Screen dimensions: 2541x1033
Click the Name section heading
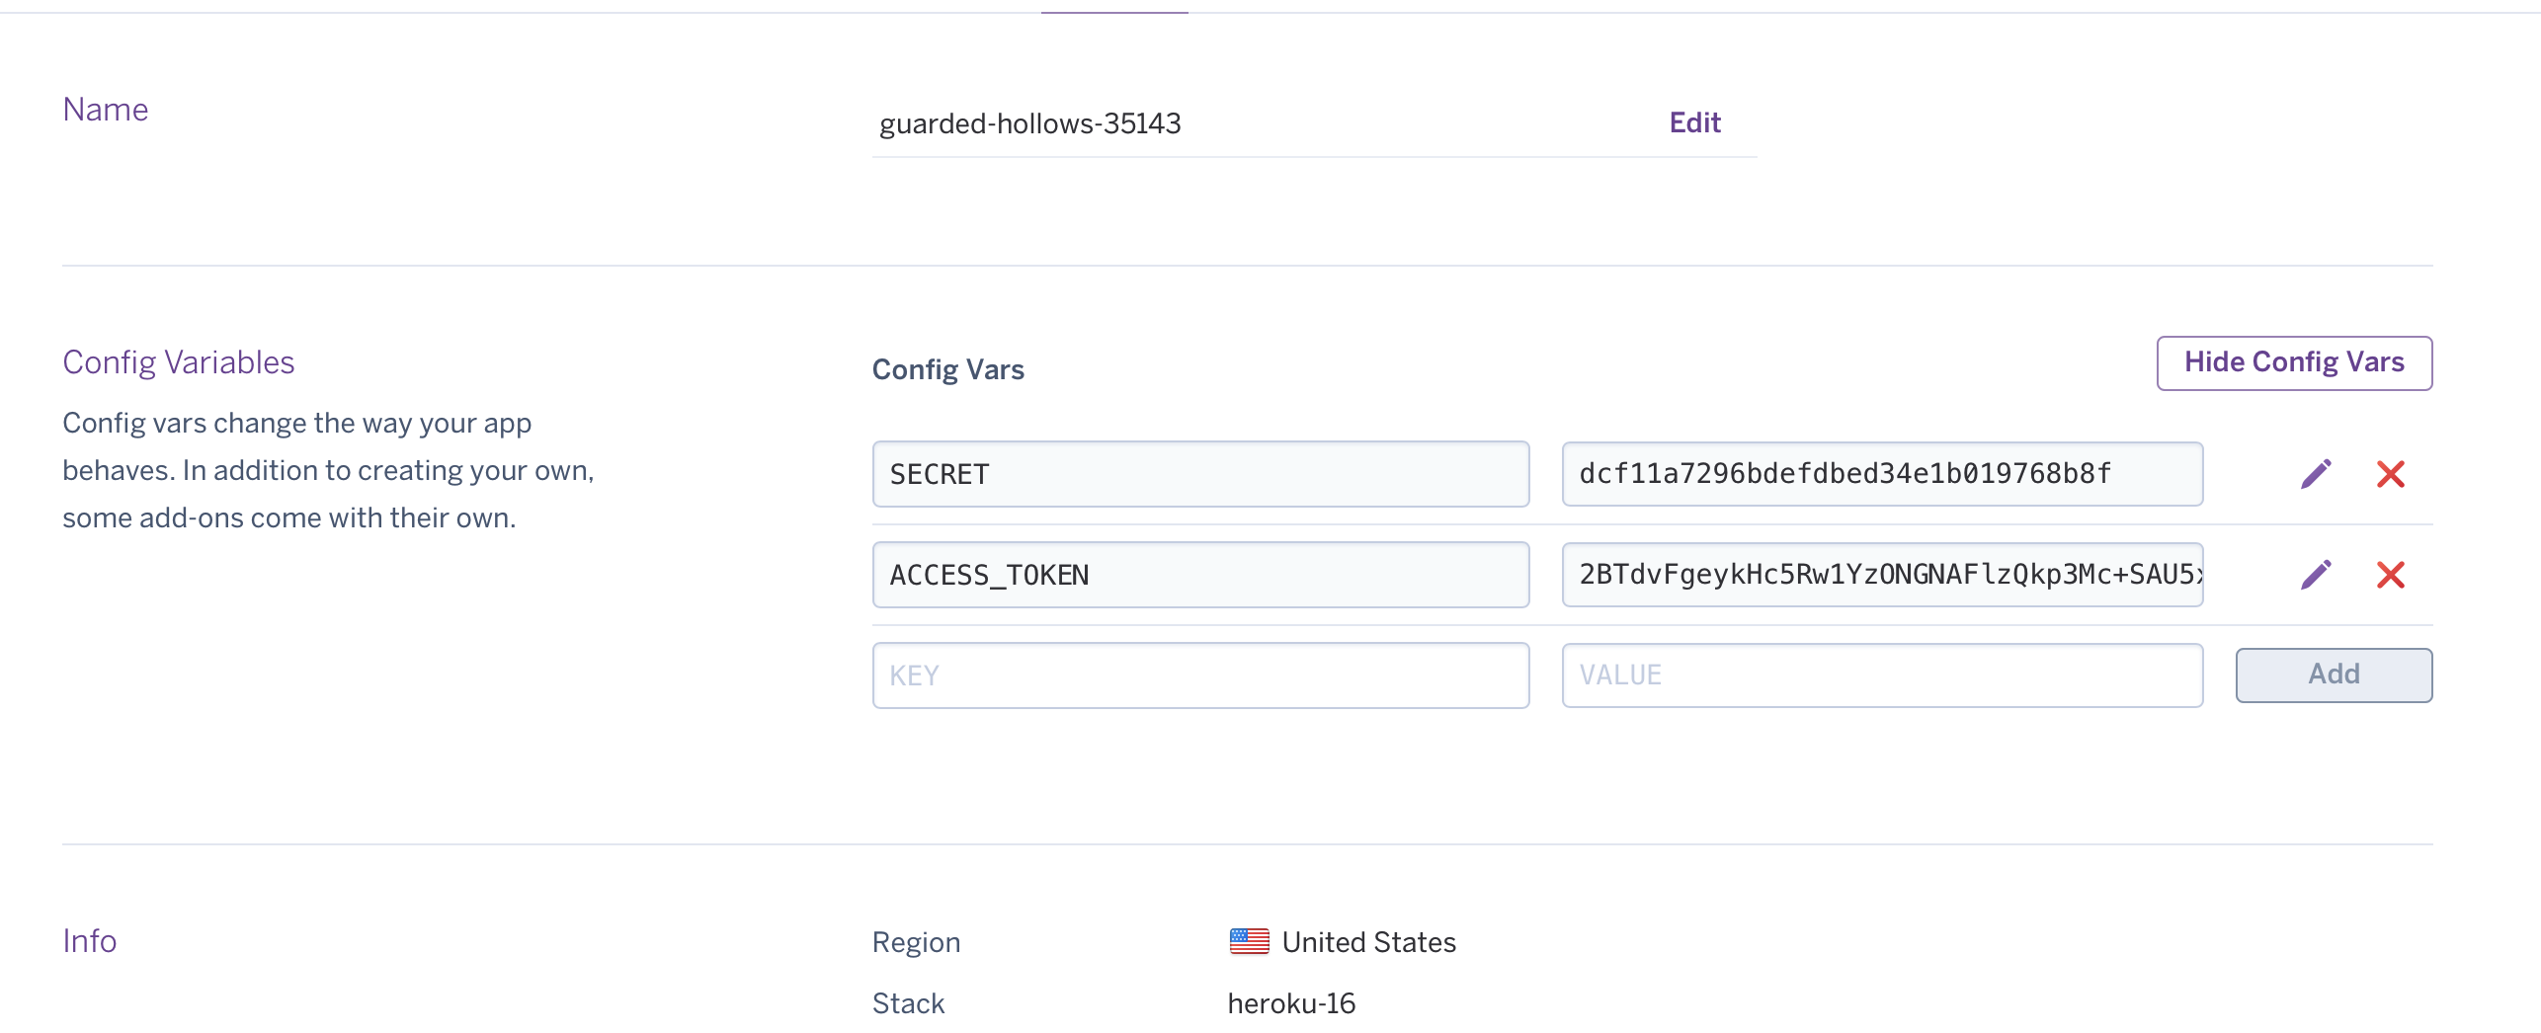[x=106, y=110]
